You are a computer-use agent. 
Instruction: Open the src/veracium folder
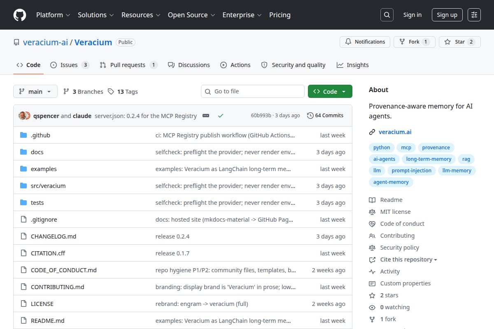[x=48, y=186]
